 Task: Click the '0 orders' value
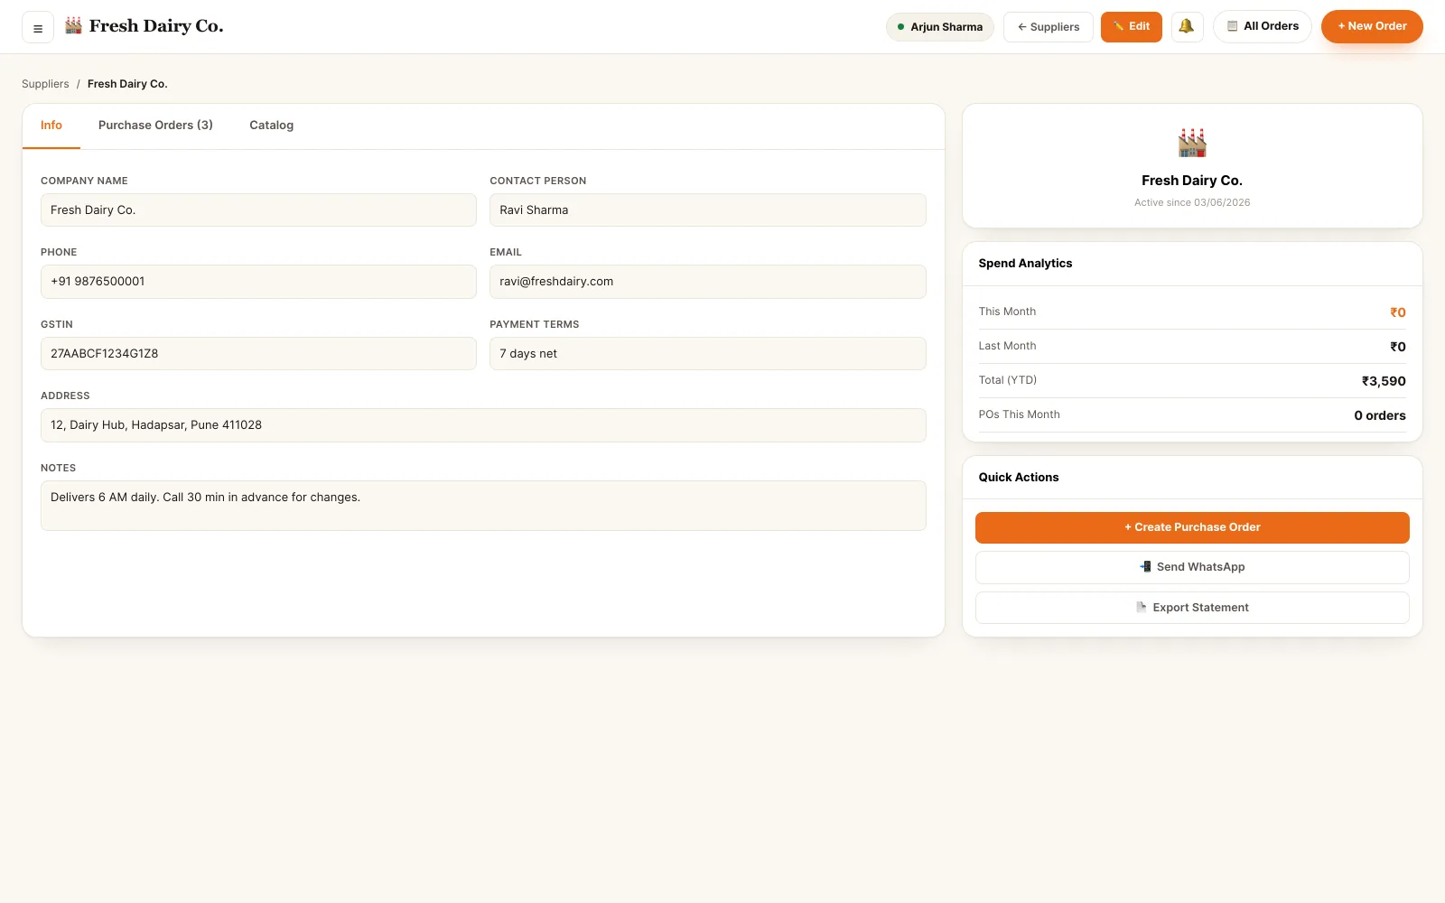click(x=1380, y=415)
